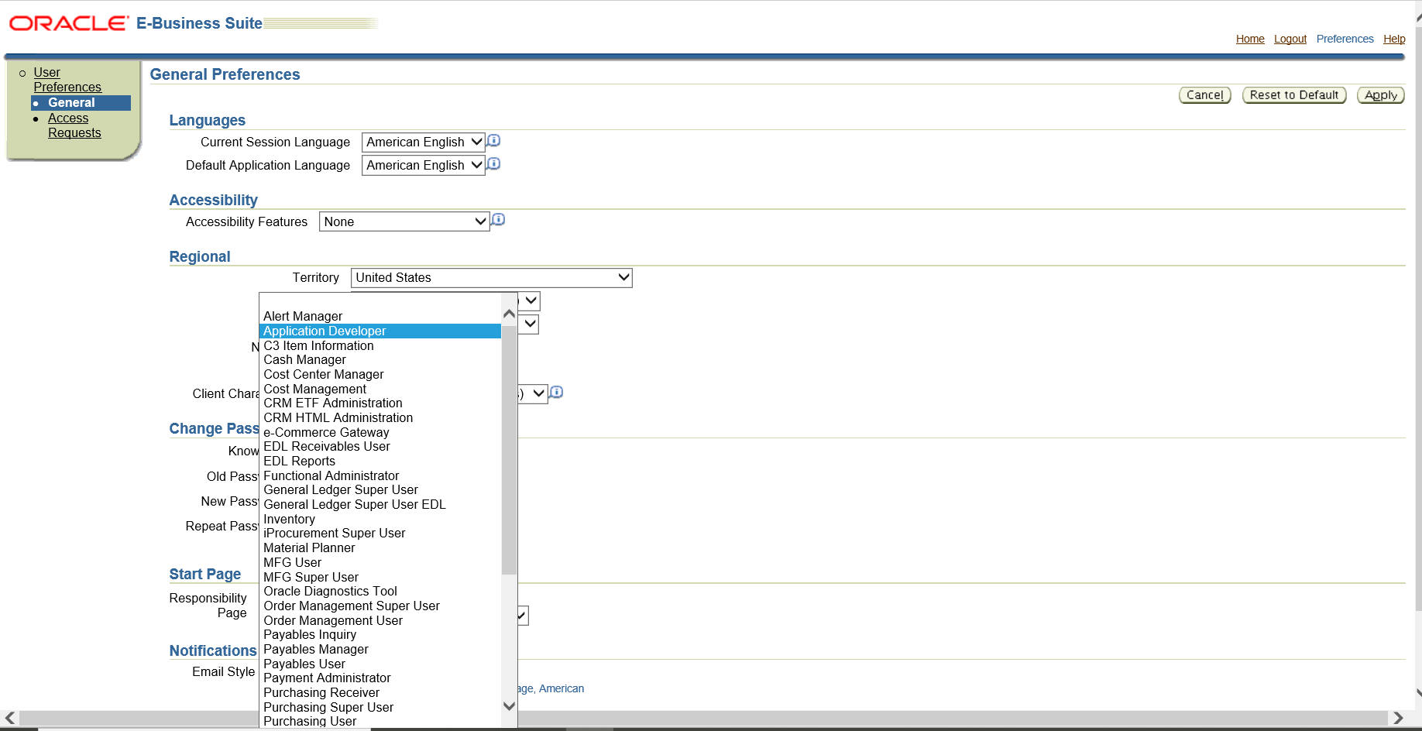Open Preferences in the top header

1345,39
